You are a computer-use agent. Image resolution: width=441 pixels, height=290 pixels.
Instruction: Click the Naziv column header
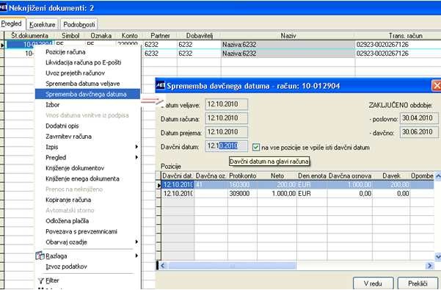pos(288,36)
